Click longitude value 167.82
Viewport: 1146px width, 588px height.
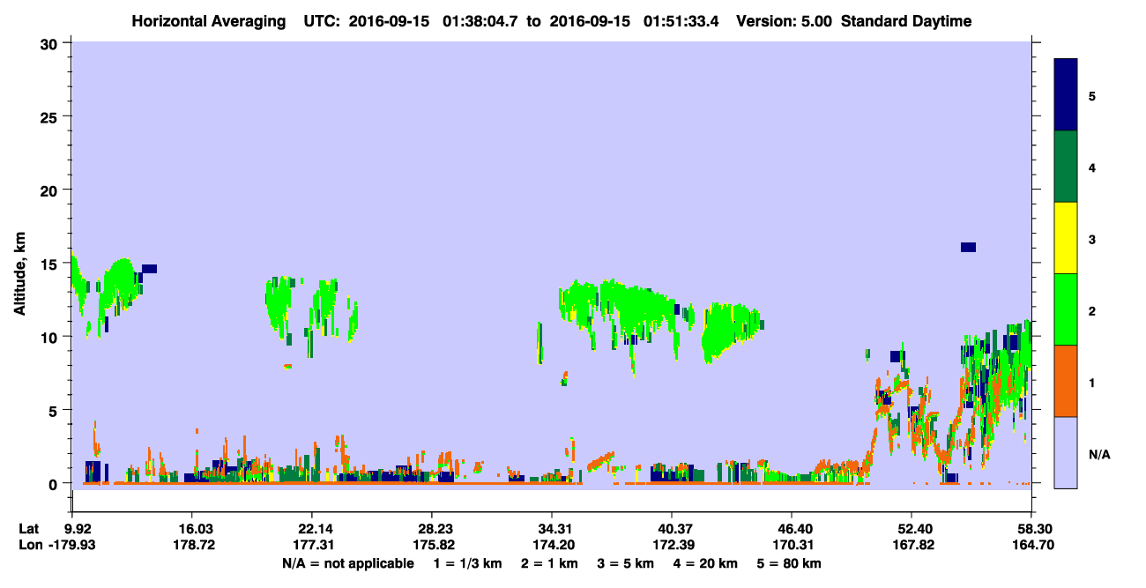point(912,545)
